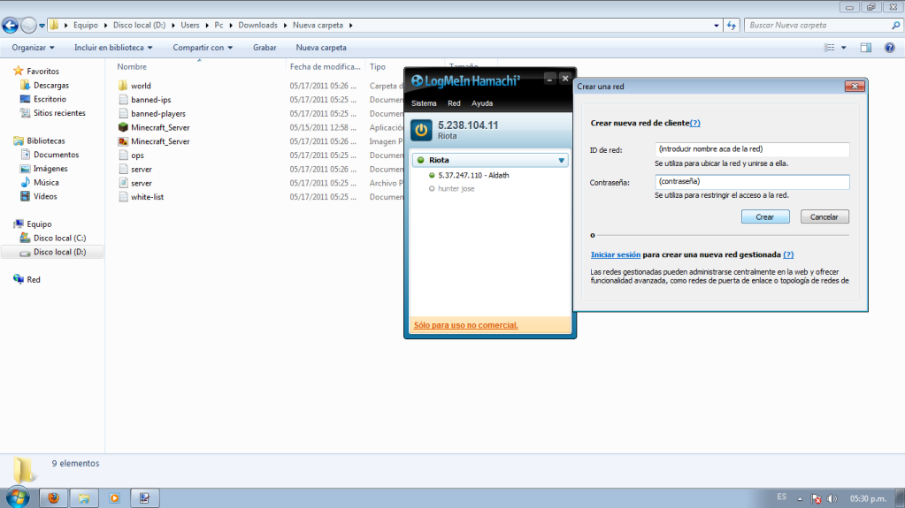Click the Action Center flag tray icon
The image size is (905, 508).
817,498
